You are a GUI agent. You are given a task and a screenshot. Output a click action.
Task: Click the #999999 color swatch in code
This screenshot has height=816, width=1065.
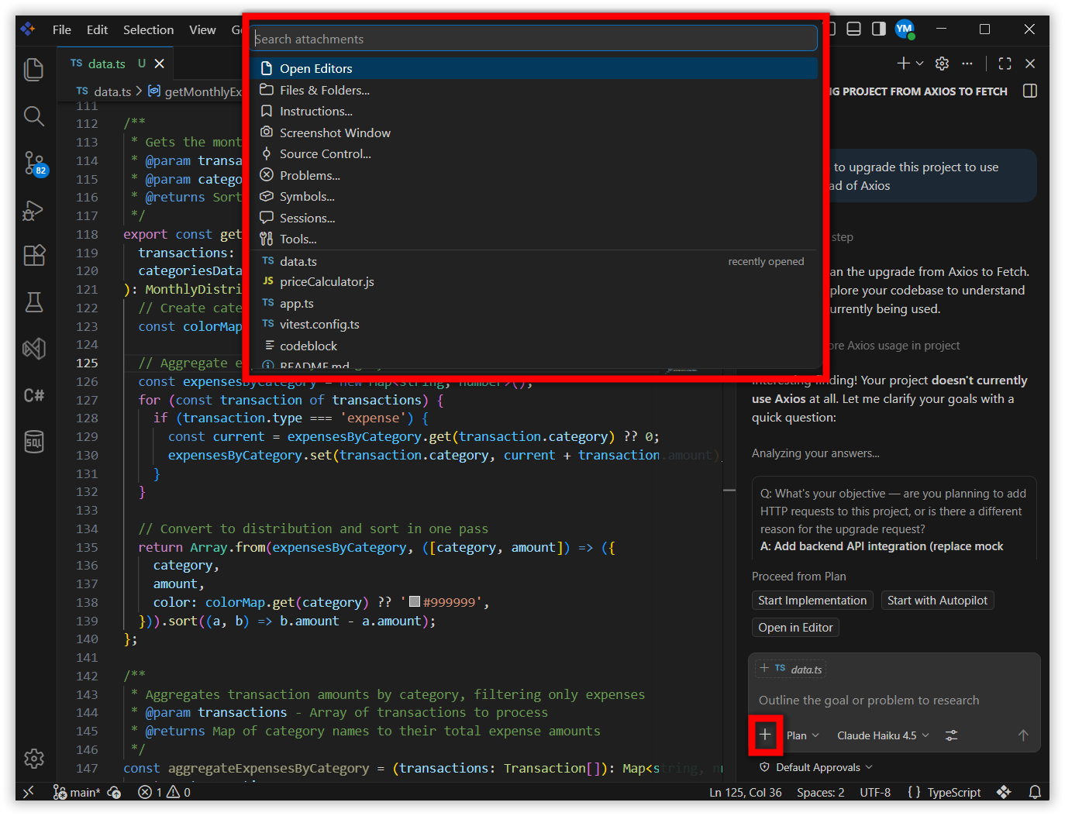415,601
